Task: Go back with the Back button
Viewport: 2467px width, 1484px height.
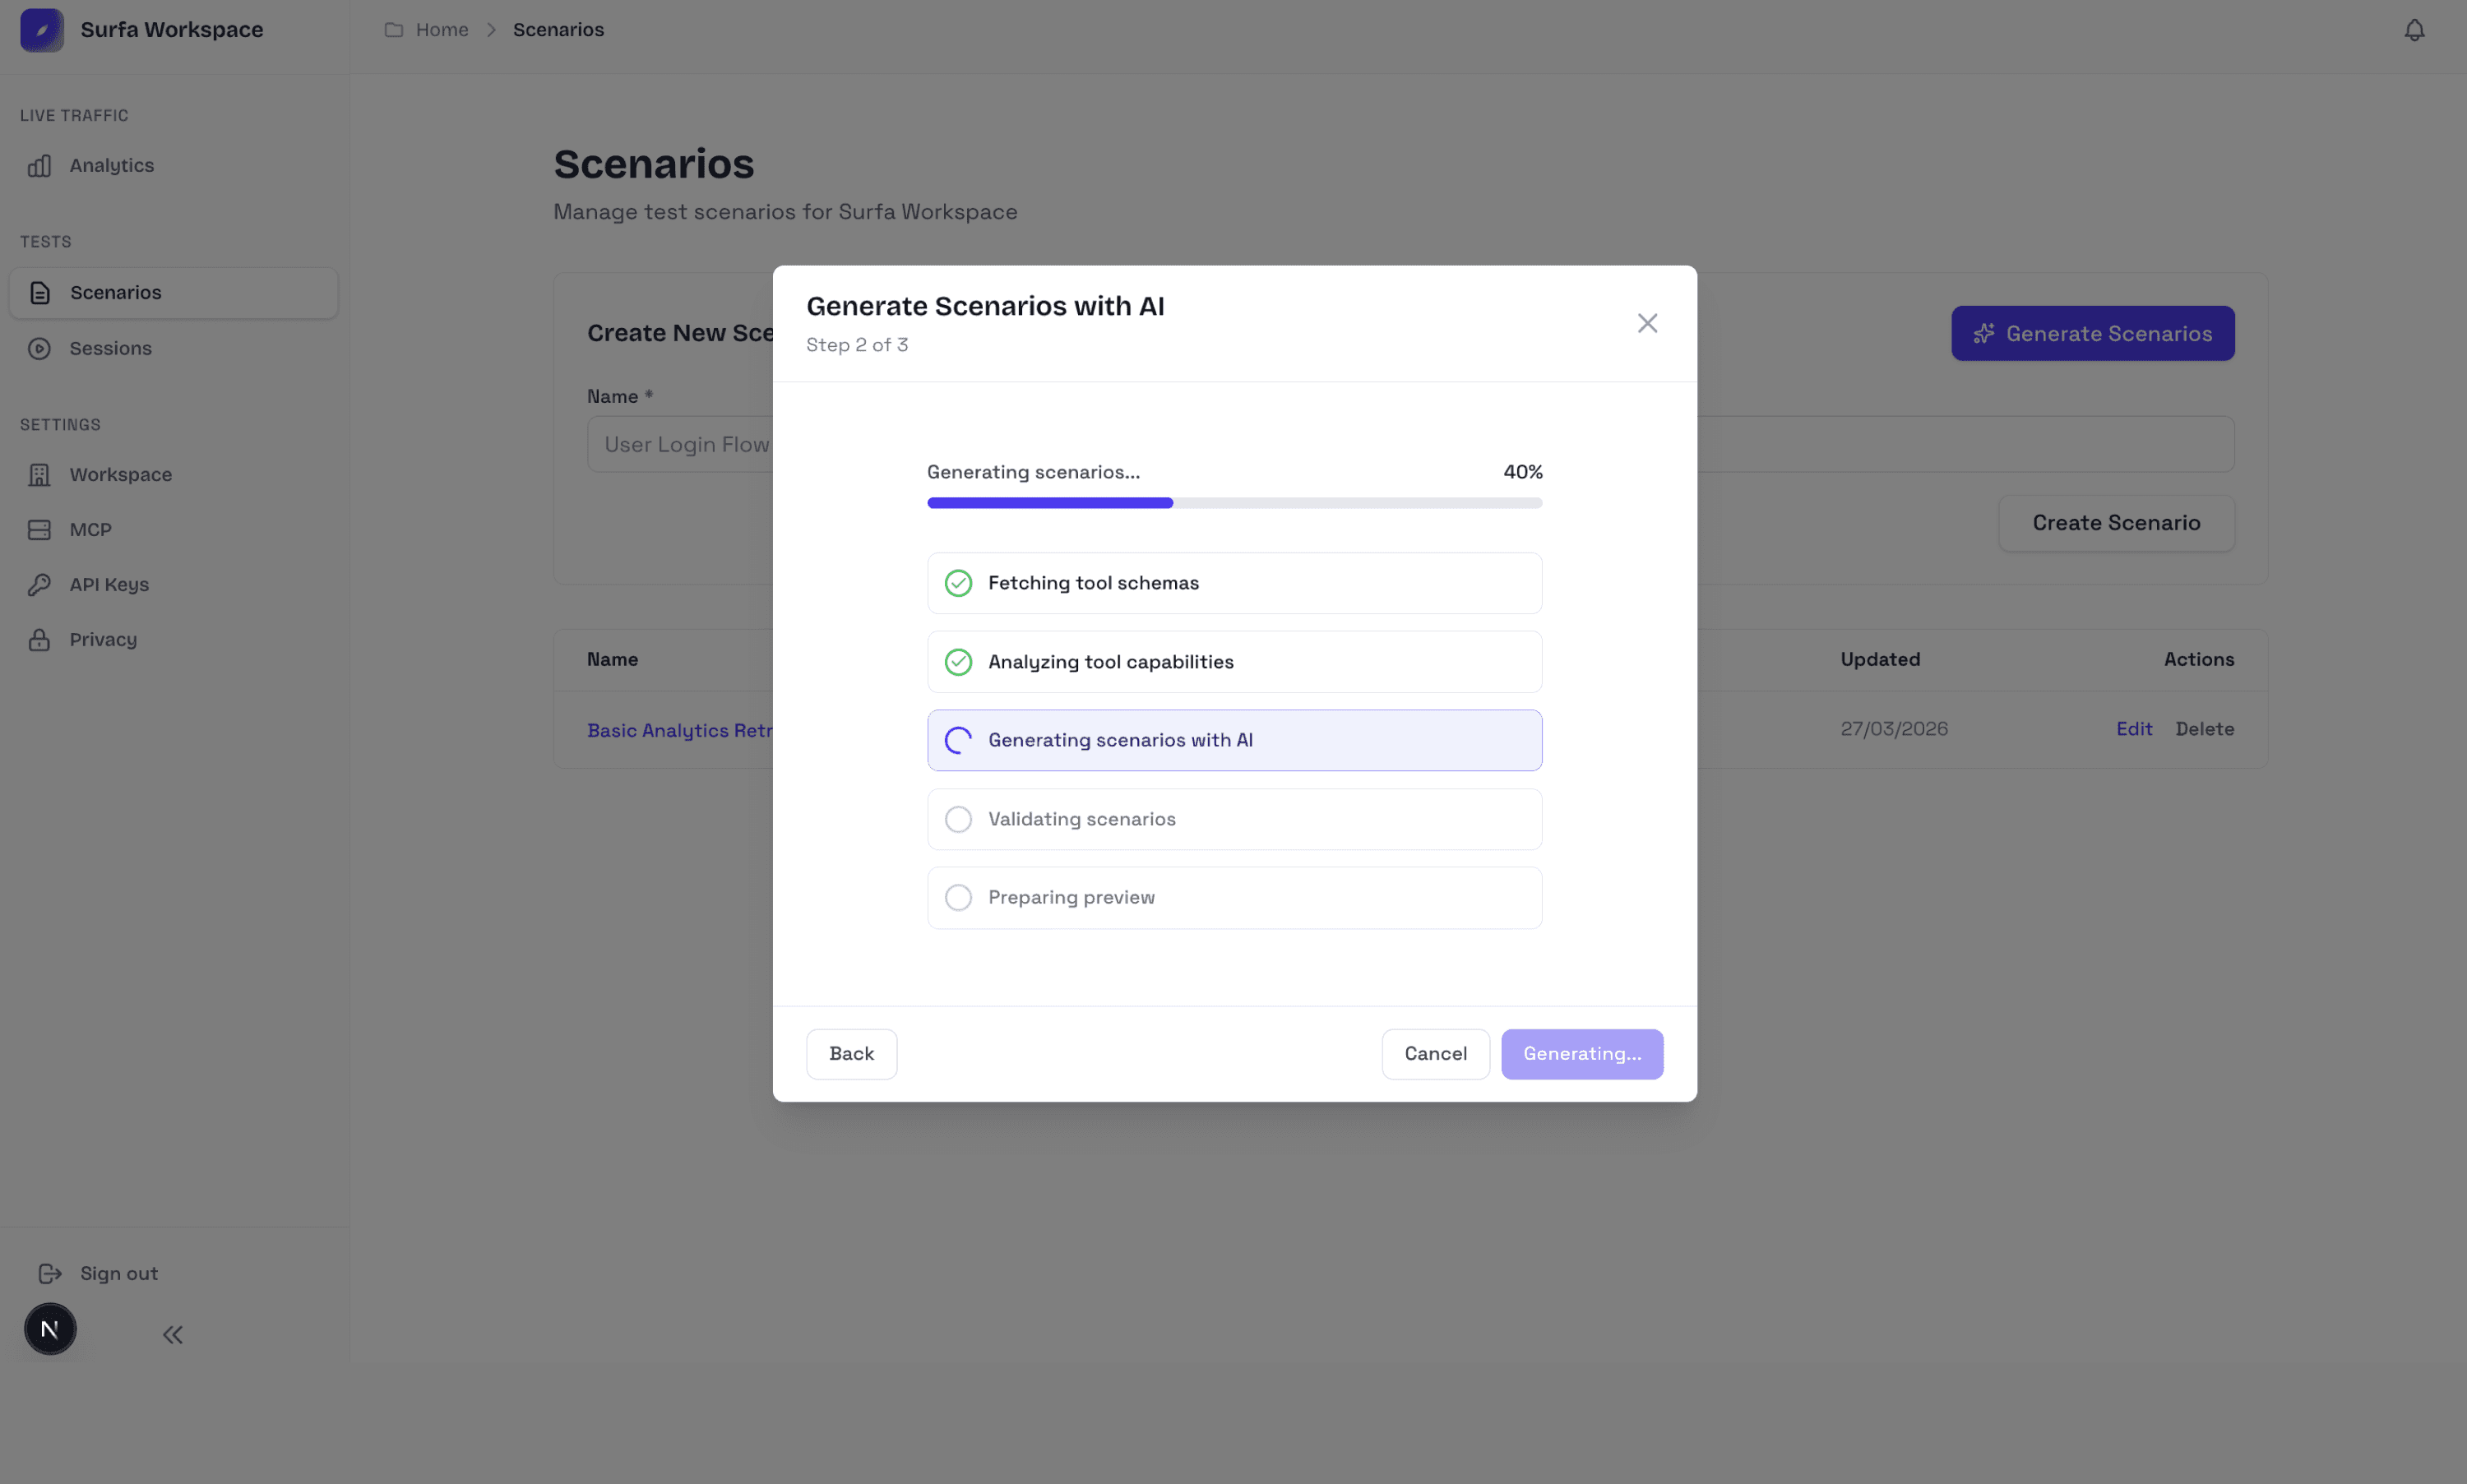Action: (851, 1054)
